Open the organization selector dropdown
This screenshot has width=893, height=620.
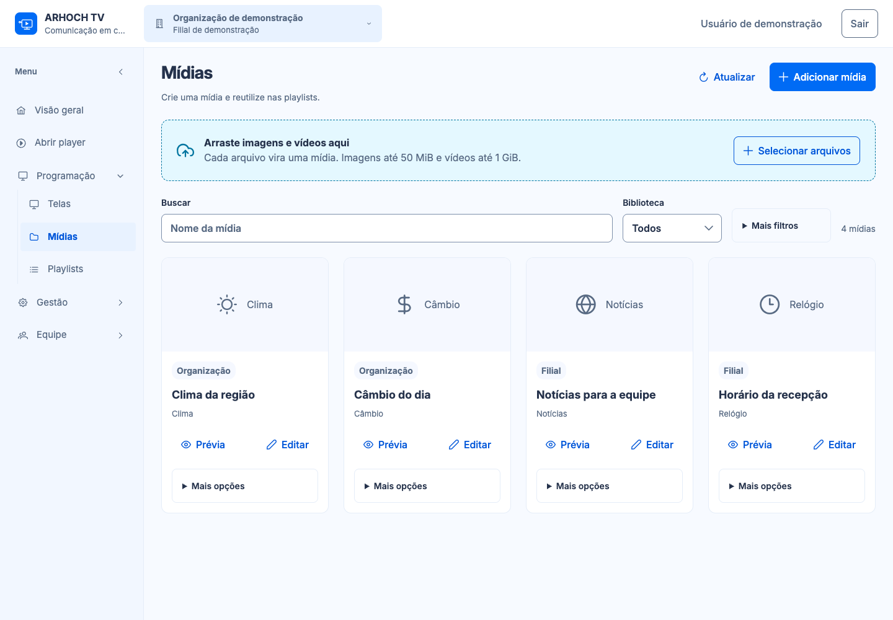coord(263,24)
